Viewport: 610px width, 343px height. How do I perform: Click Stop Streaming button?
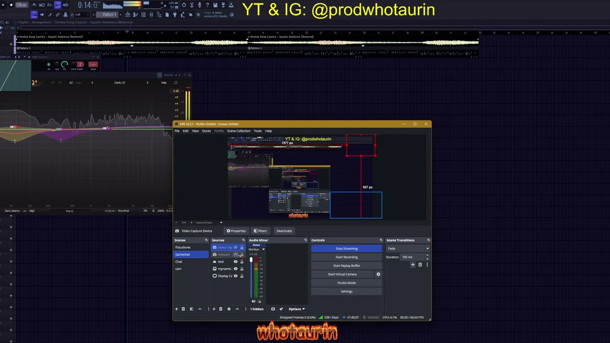[346, 249]
